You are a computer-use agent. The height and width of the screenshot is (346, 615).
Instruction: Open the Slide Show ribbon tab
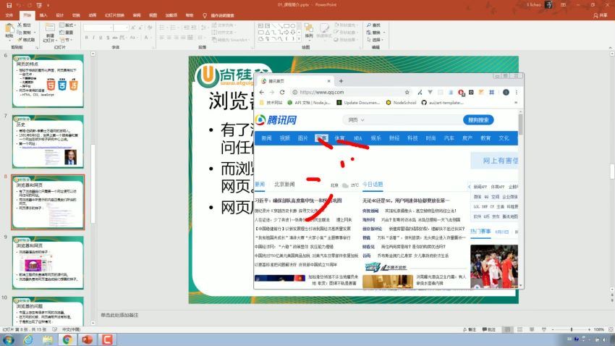tap(114, 15)
